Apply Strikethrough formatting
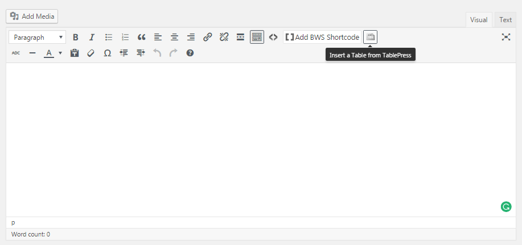Viewport: 522px width, 245px height. pyautogui.click(x=15, y=53)
